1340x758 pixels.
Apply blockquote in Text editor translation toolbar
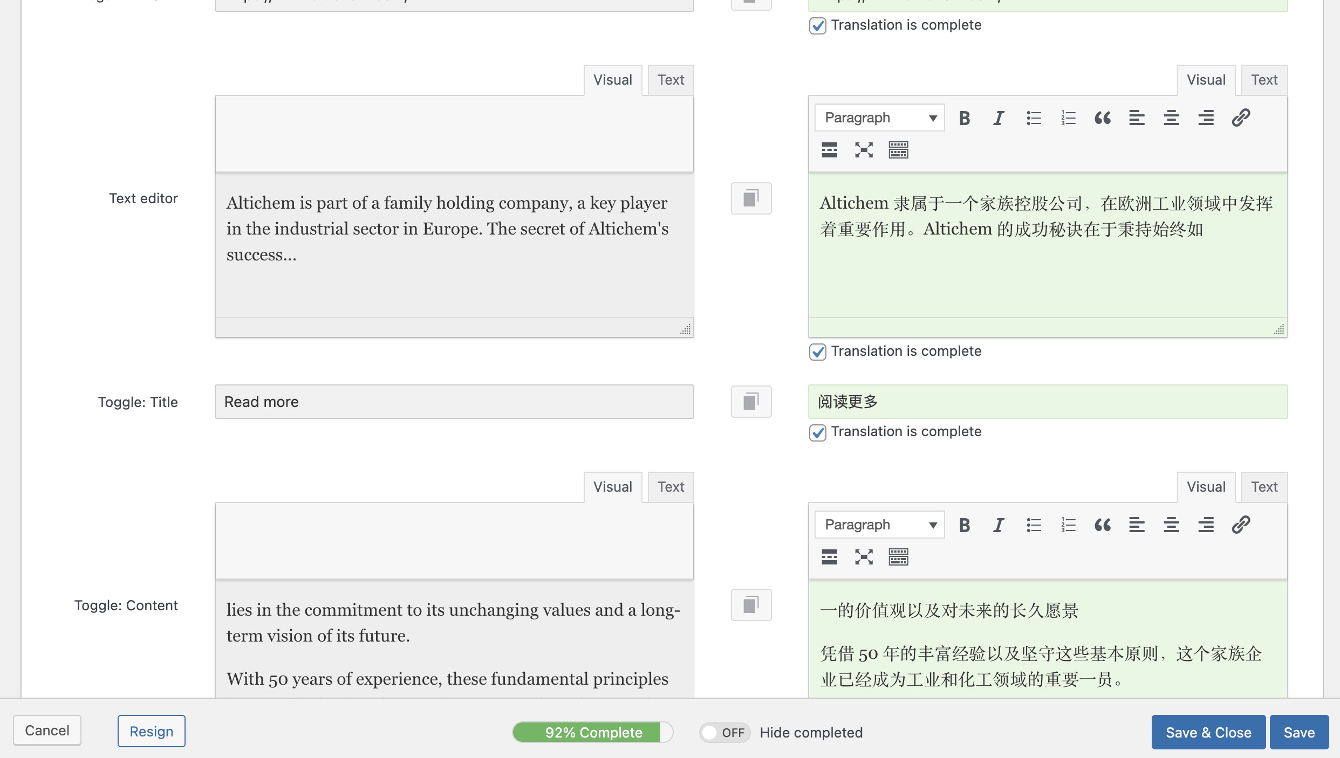[1103, 118]
